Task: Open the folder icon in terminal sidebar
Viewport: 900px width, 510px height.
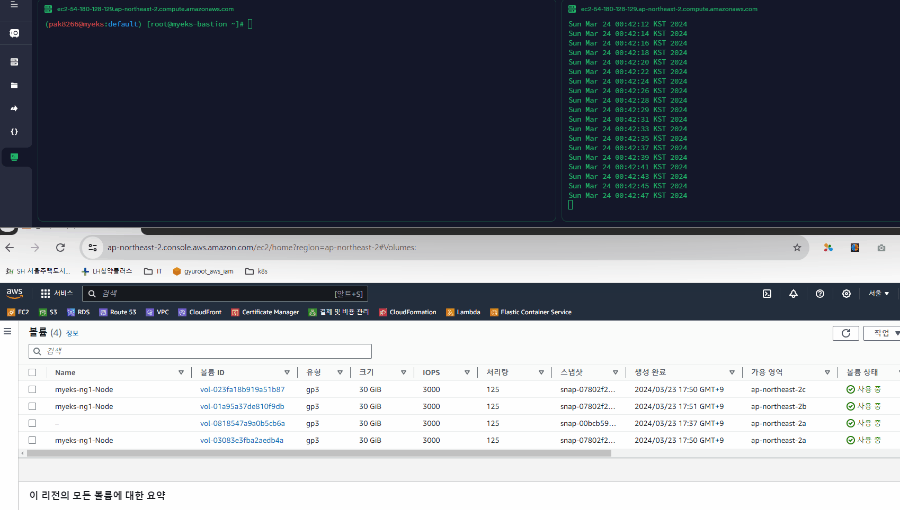Action: click(14, 85)
